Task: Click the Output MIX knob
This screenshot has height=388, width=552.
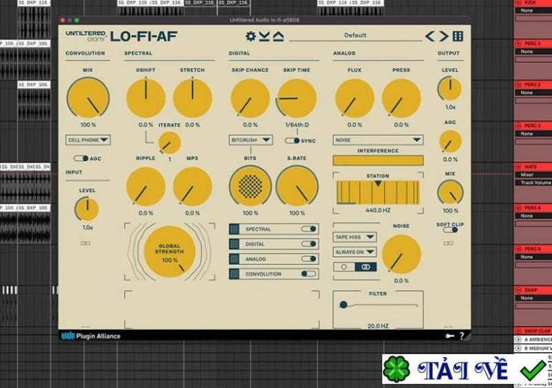Action: click(451, 193)
